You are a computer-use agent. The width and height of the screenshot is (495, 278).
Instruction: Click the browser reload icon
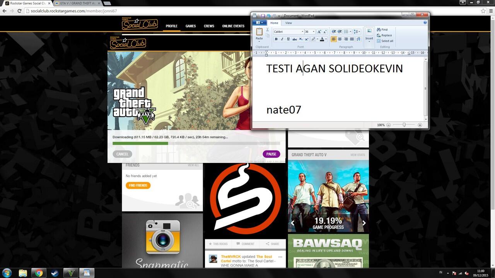[x=20, y=11]
